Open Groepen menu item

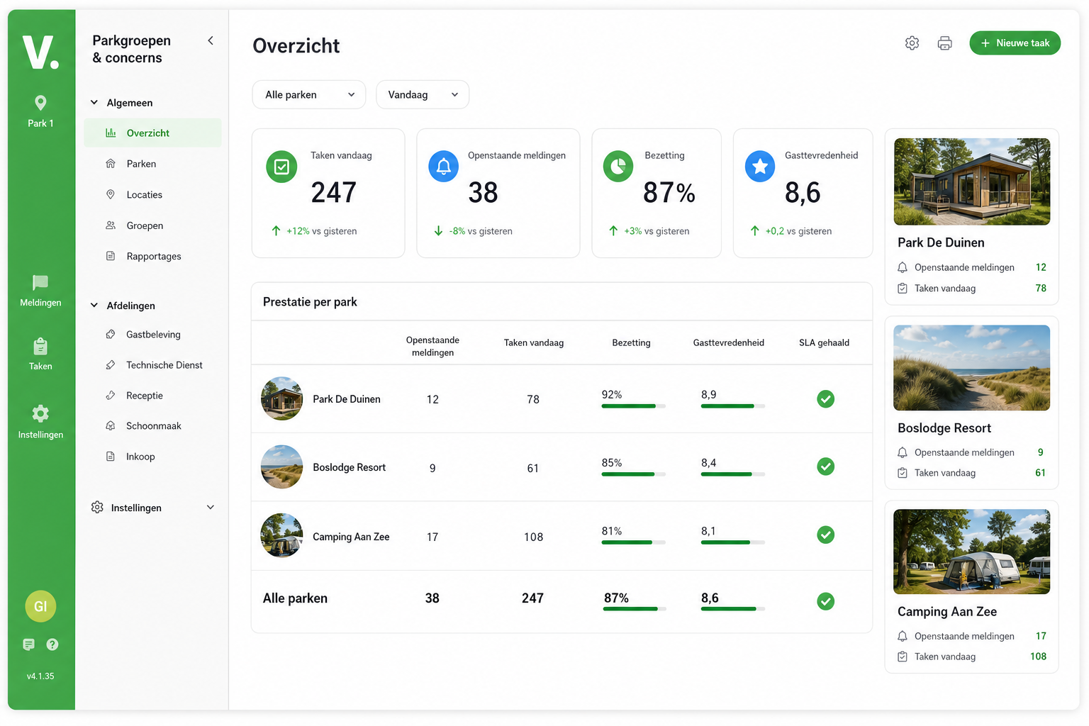pos(145,225)
